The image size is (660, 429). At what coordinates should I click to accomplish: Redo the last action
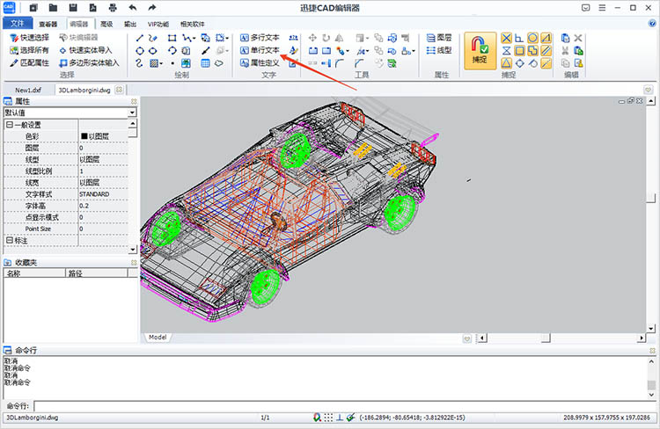152,8
